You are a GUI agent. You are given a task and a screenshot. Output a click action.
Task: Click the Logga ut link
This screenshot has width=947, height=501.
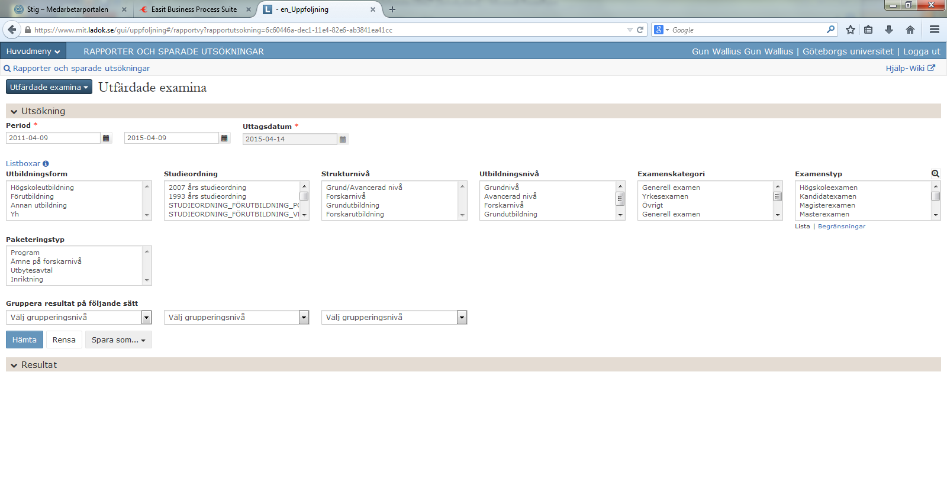[922, 51]
